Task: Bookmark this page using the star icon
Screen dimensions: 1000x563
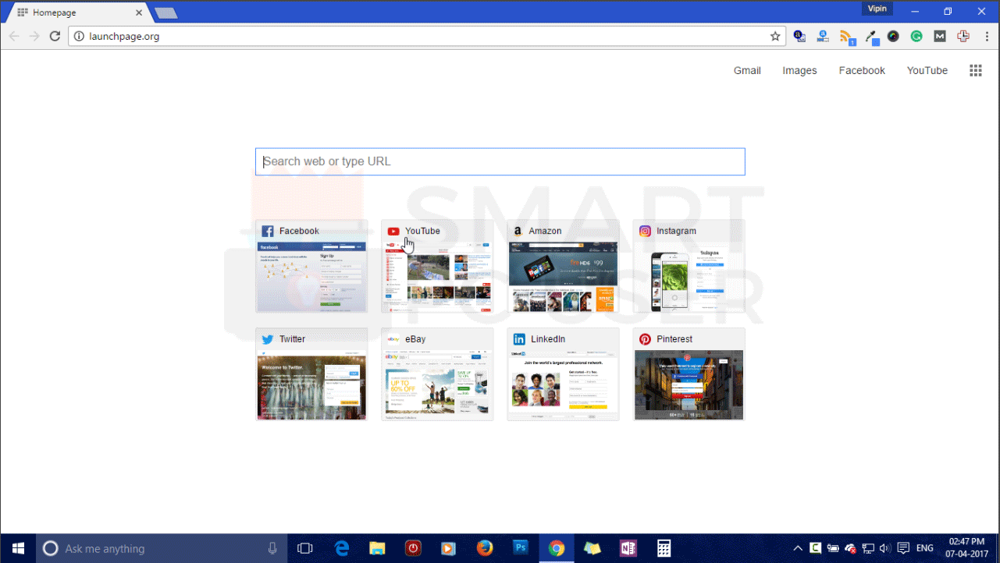Action: pos(775,36)
